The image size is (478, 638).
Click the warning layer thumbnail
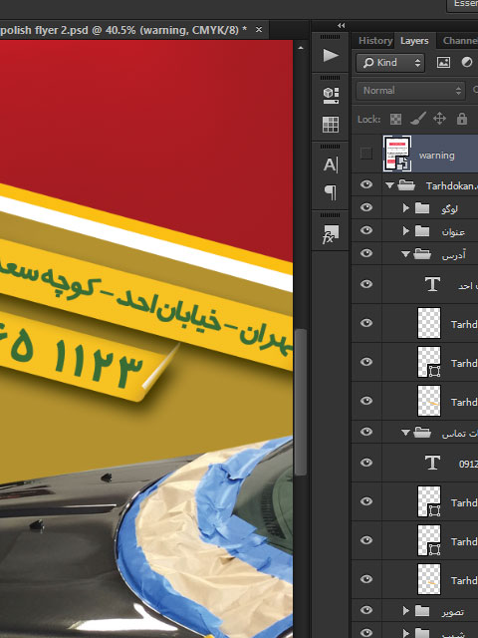397,154
